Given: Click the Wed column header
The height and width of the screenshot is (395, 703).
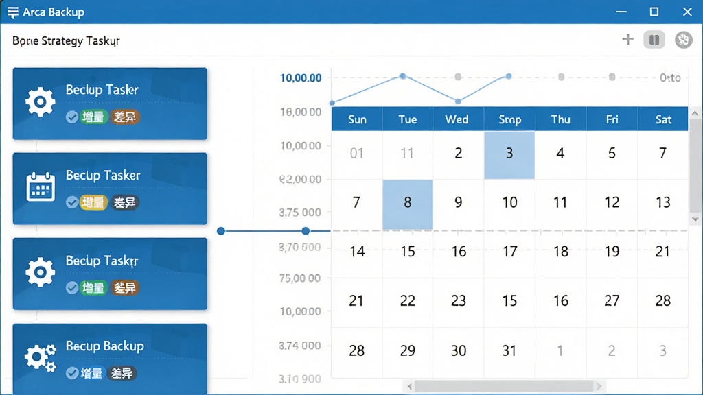Looking at the screenshot, I should 457,119.
